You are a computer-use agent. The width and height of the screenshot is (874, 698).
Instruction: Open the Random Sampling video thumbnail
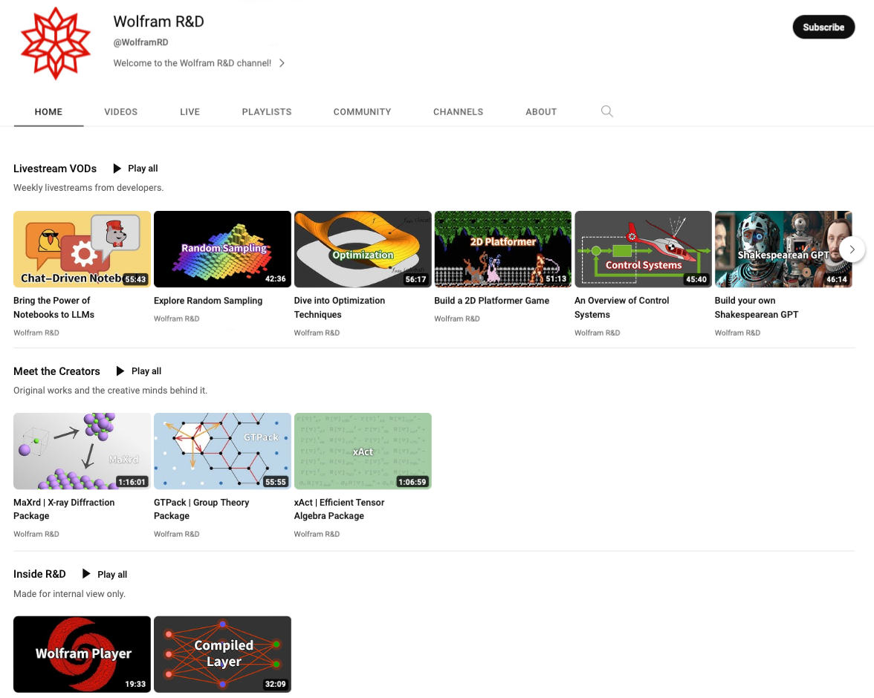coord(222,249)
